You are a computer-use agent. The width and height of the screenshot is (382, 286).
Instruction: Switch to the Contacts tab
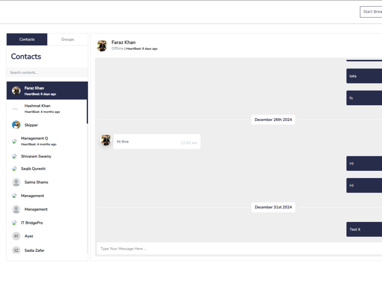27,39
